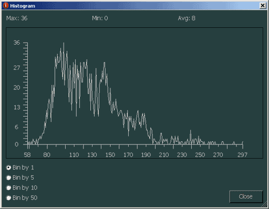Viewport: 269px width, 209px height.
Task: Click the y-axis label 13
Action: click(17, 107)
